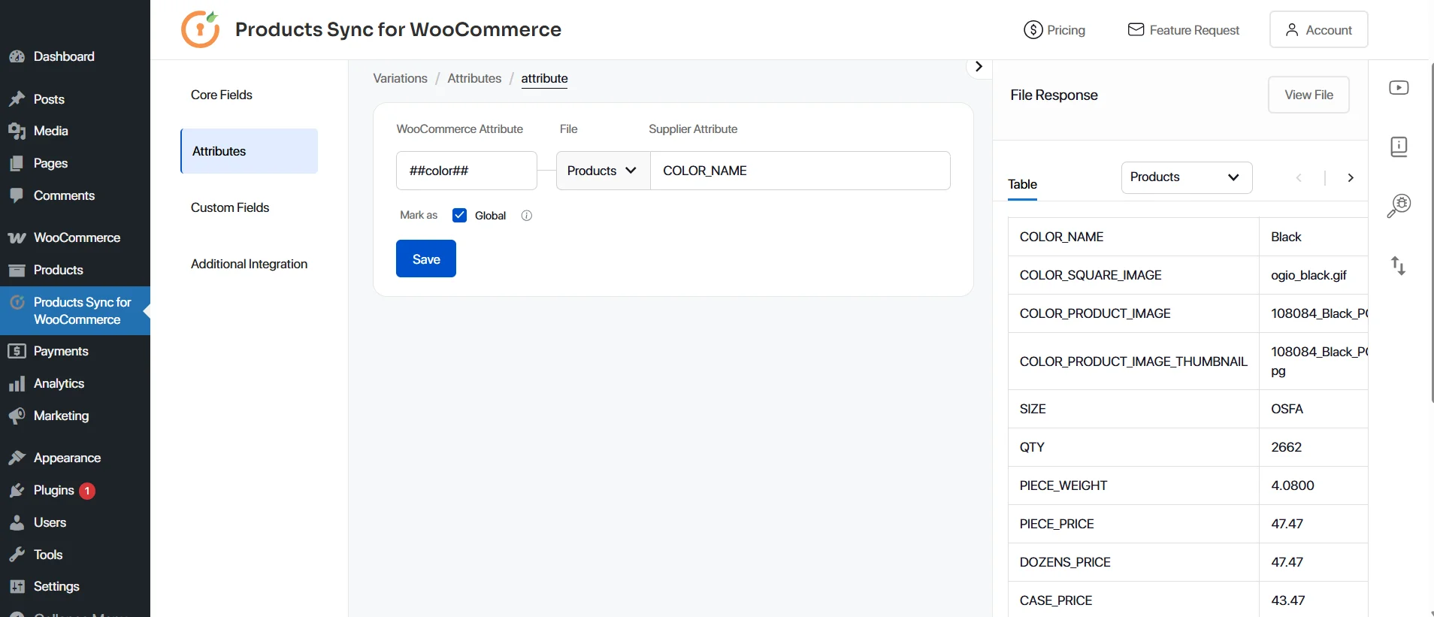Click the Feature Request envelope icon

1136,29
